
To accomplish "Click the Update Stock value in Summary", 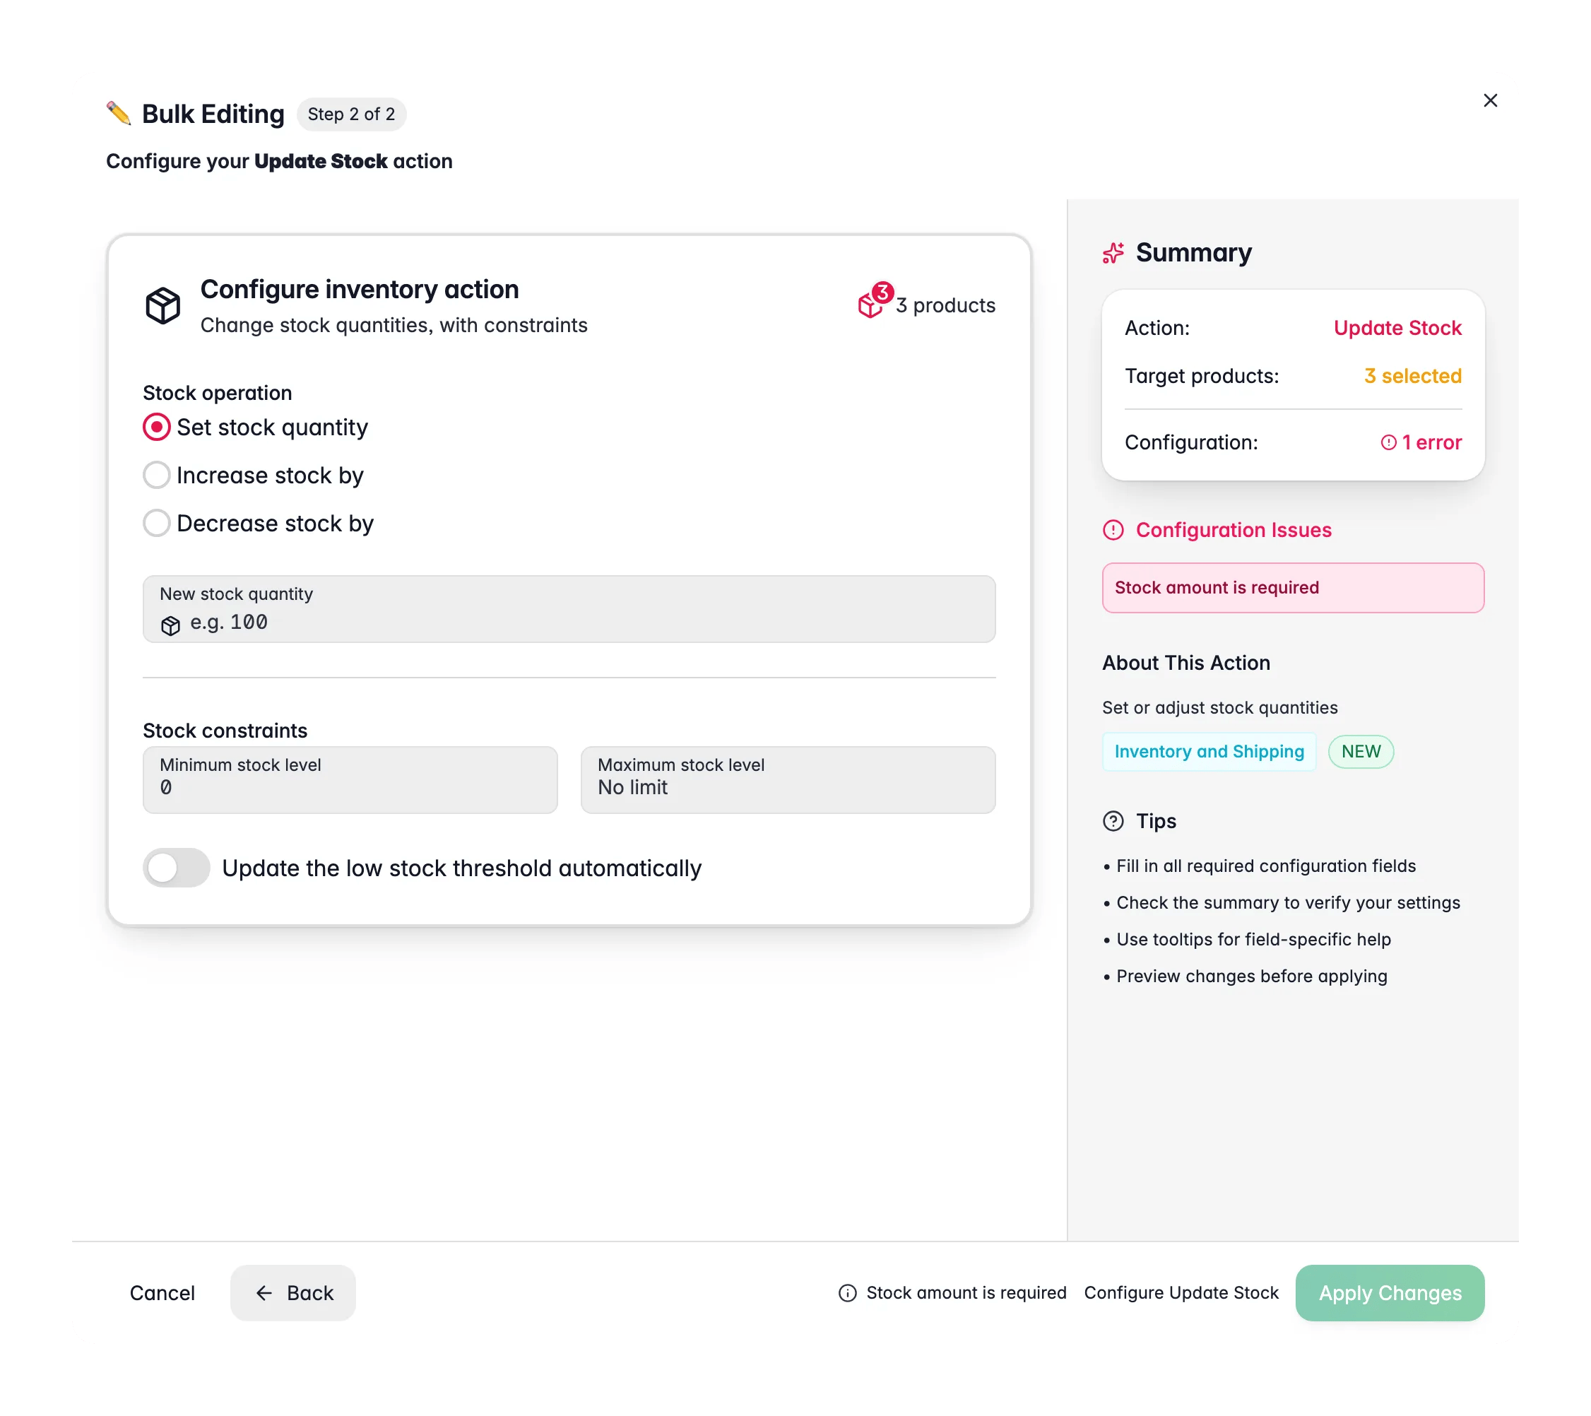I will [1397, 328].
